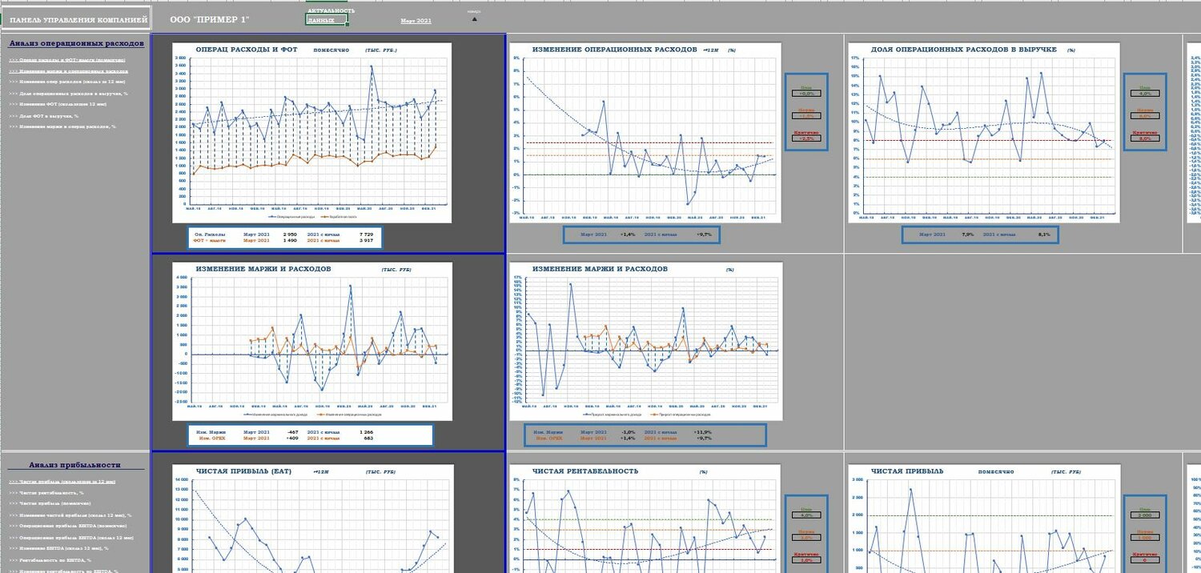Click the «2021 с начала» value 1 266
The width and height of the screenshot is (1201, 573).
click(x=366, y=432)
